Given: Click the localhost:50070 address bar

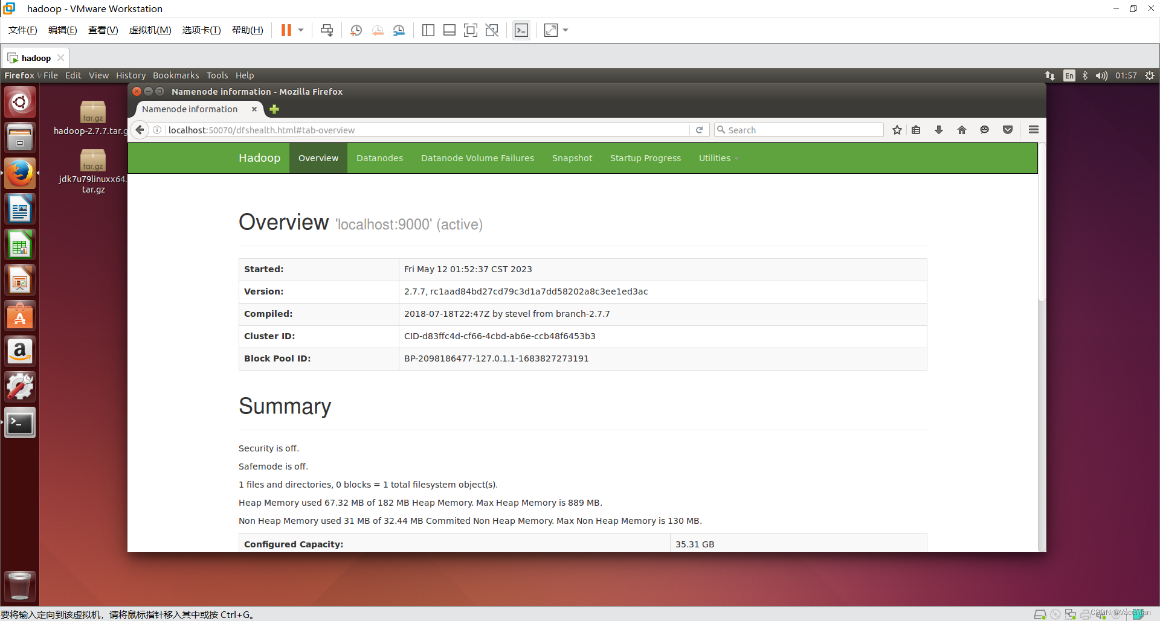Looking at the screenshot, I should (427, 130).
